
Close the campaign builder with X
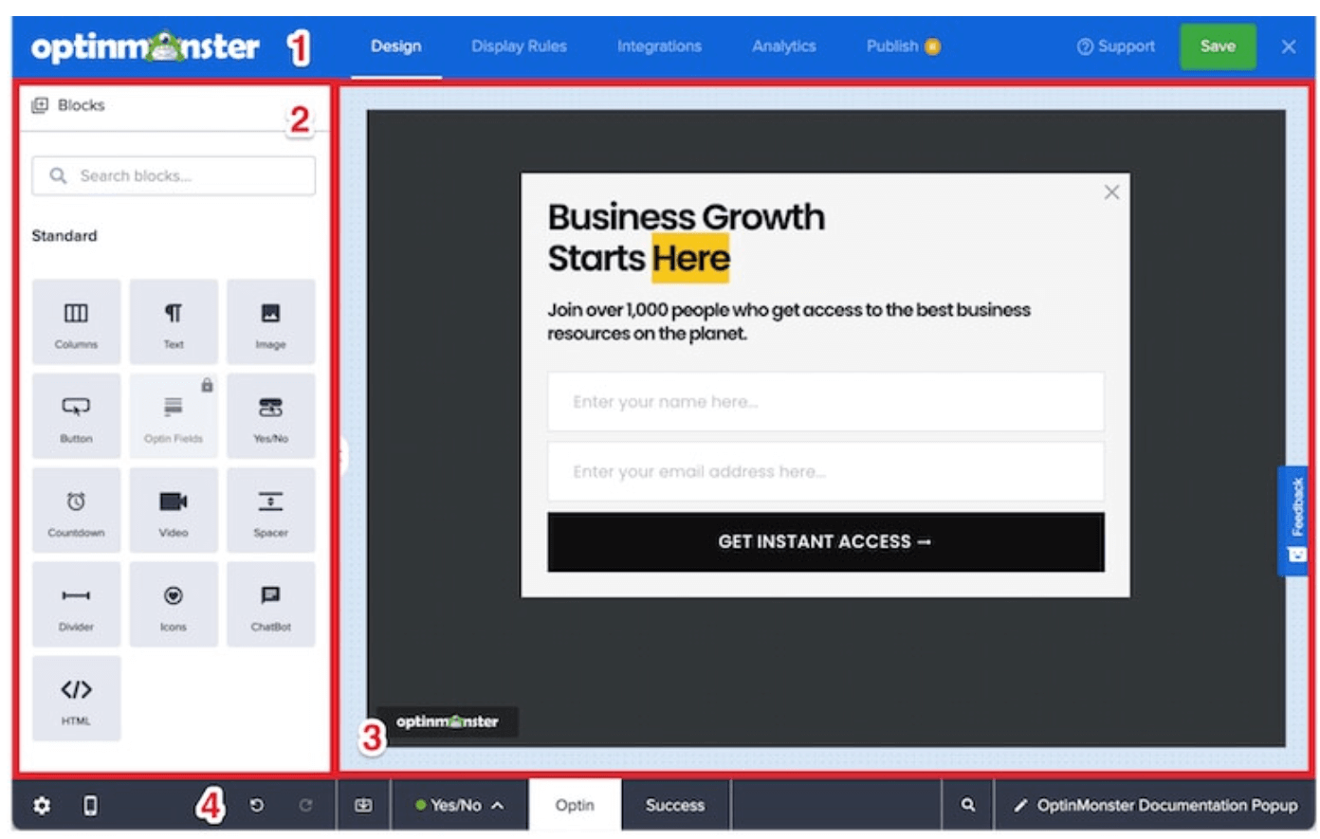[1289, 46]
